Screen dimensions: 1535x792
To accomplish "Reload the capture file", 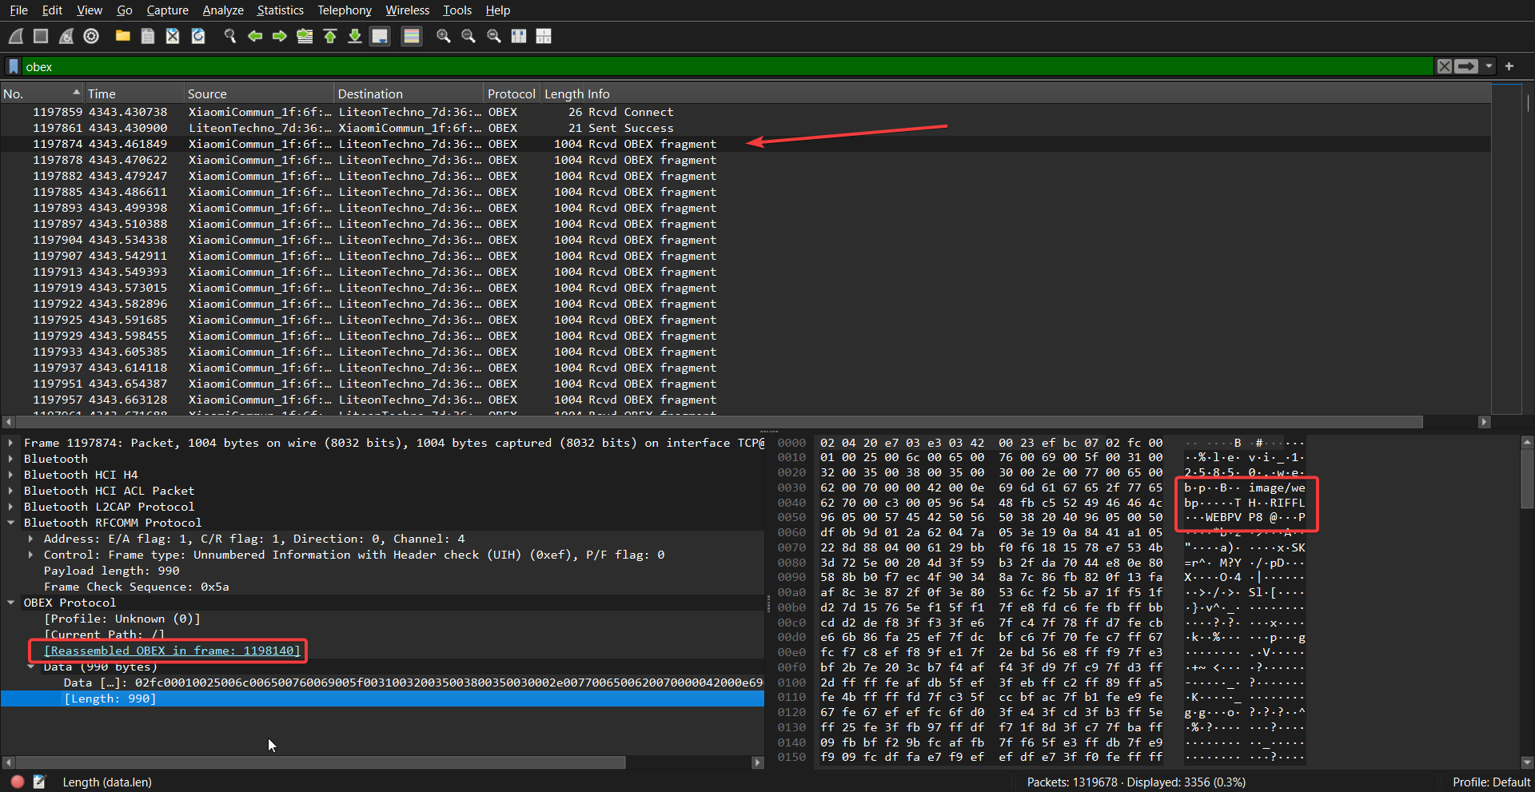I will point(198,36).
